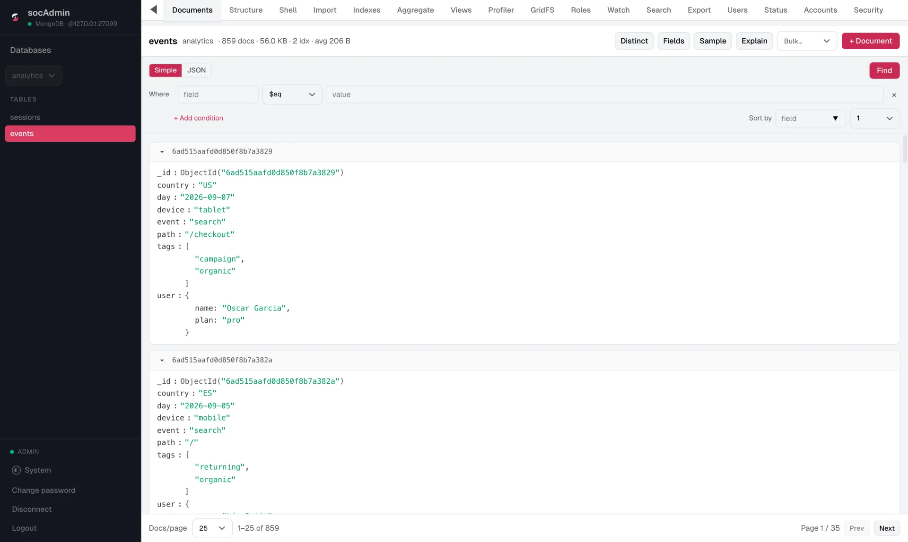This screenshot has height=542, width=908.
Task: Click Change password in the sidebar
Action: pos(44,490)
